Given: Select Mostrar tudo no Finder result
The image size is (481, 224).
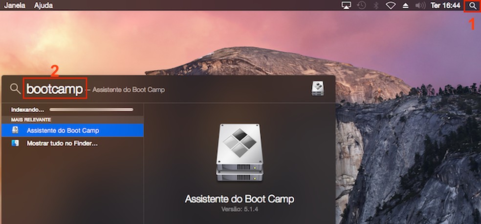Looking at the screenshot, I should point(72,143).
